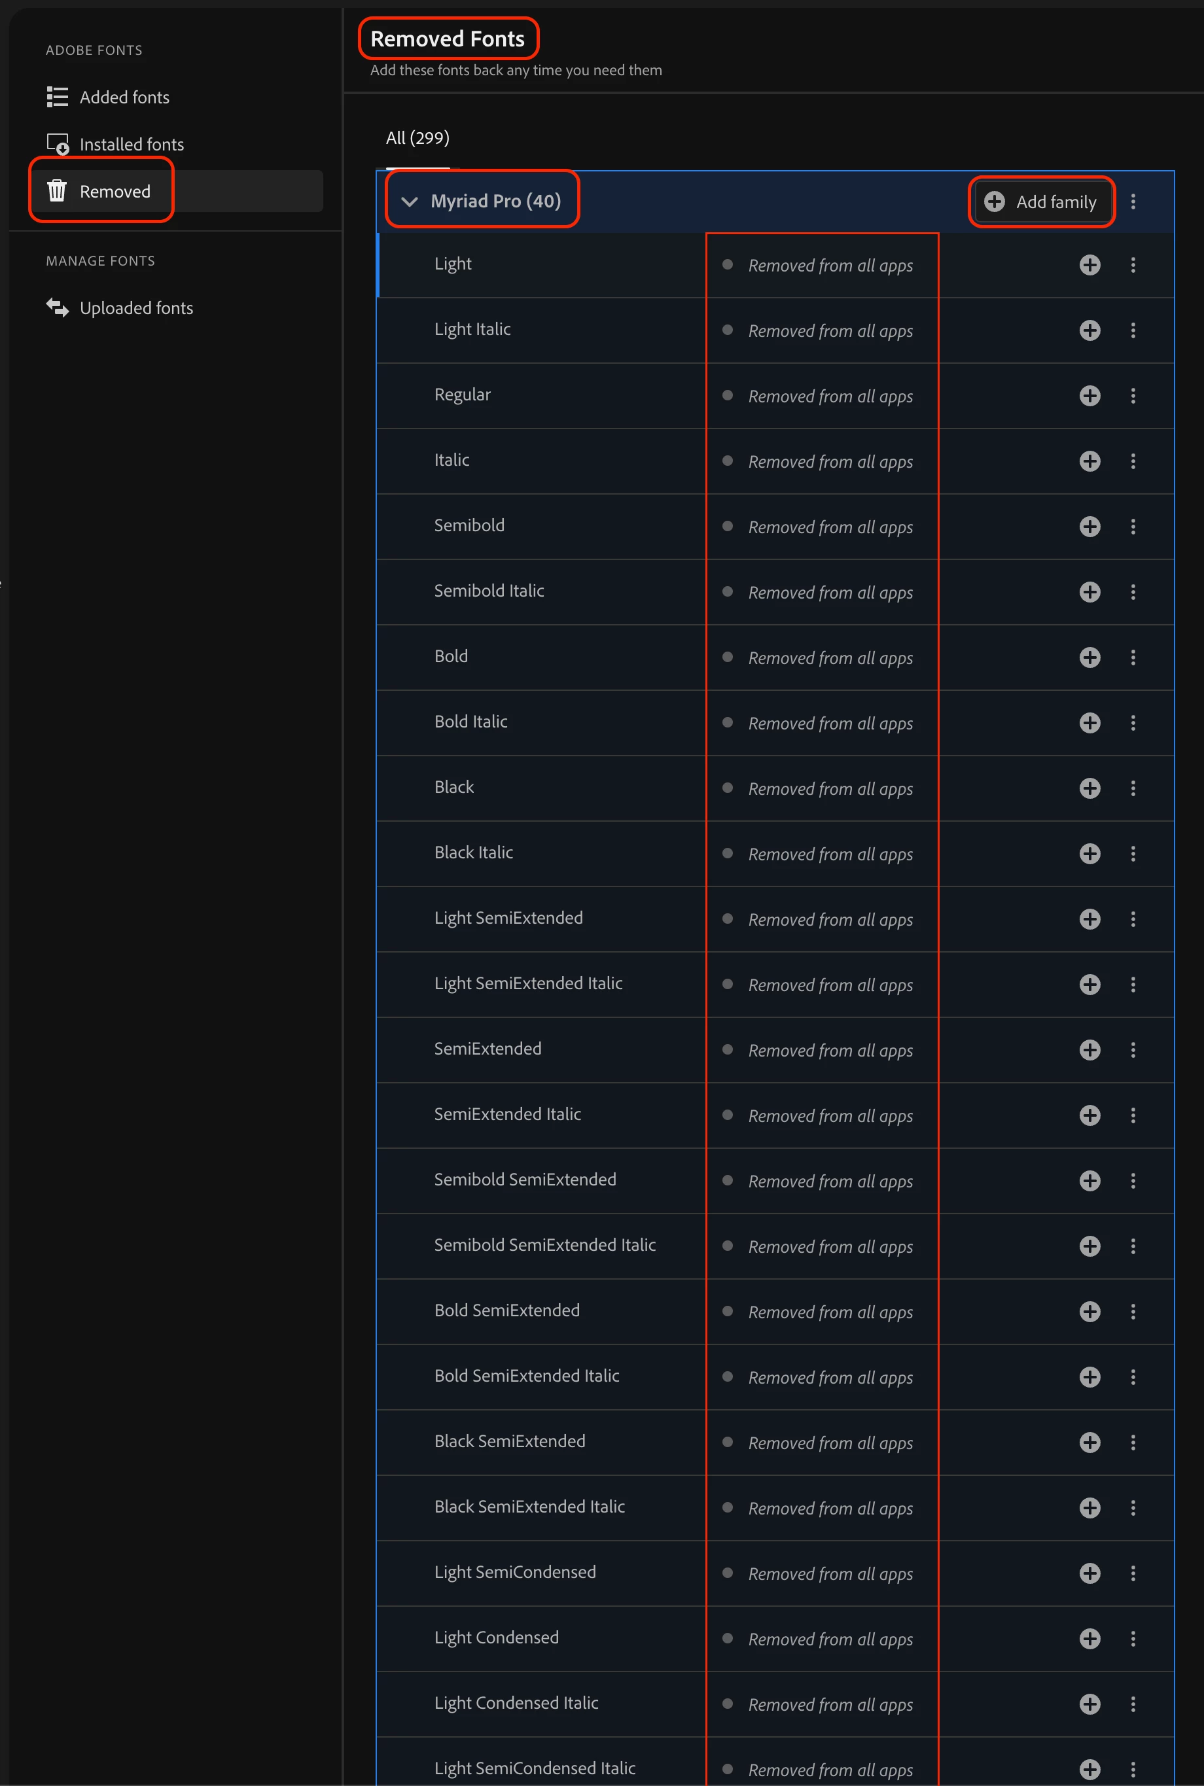This screenshot has height=1786, width=1204.
Task: Click Removed from all apps status for Regular
Action: pos(830,397)
